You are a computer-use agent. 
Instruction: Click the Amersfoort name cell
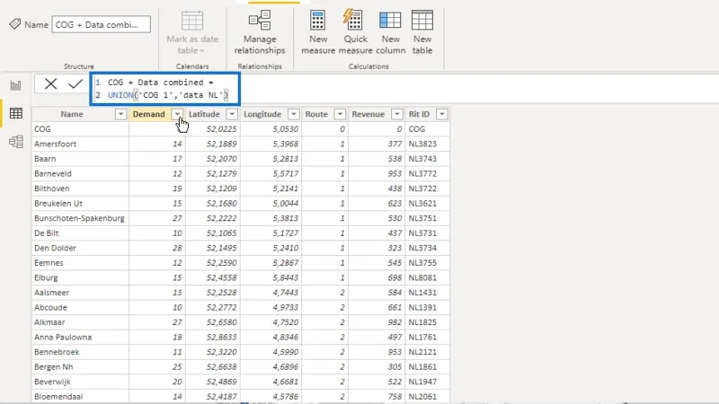[80, 144]
